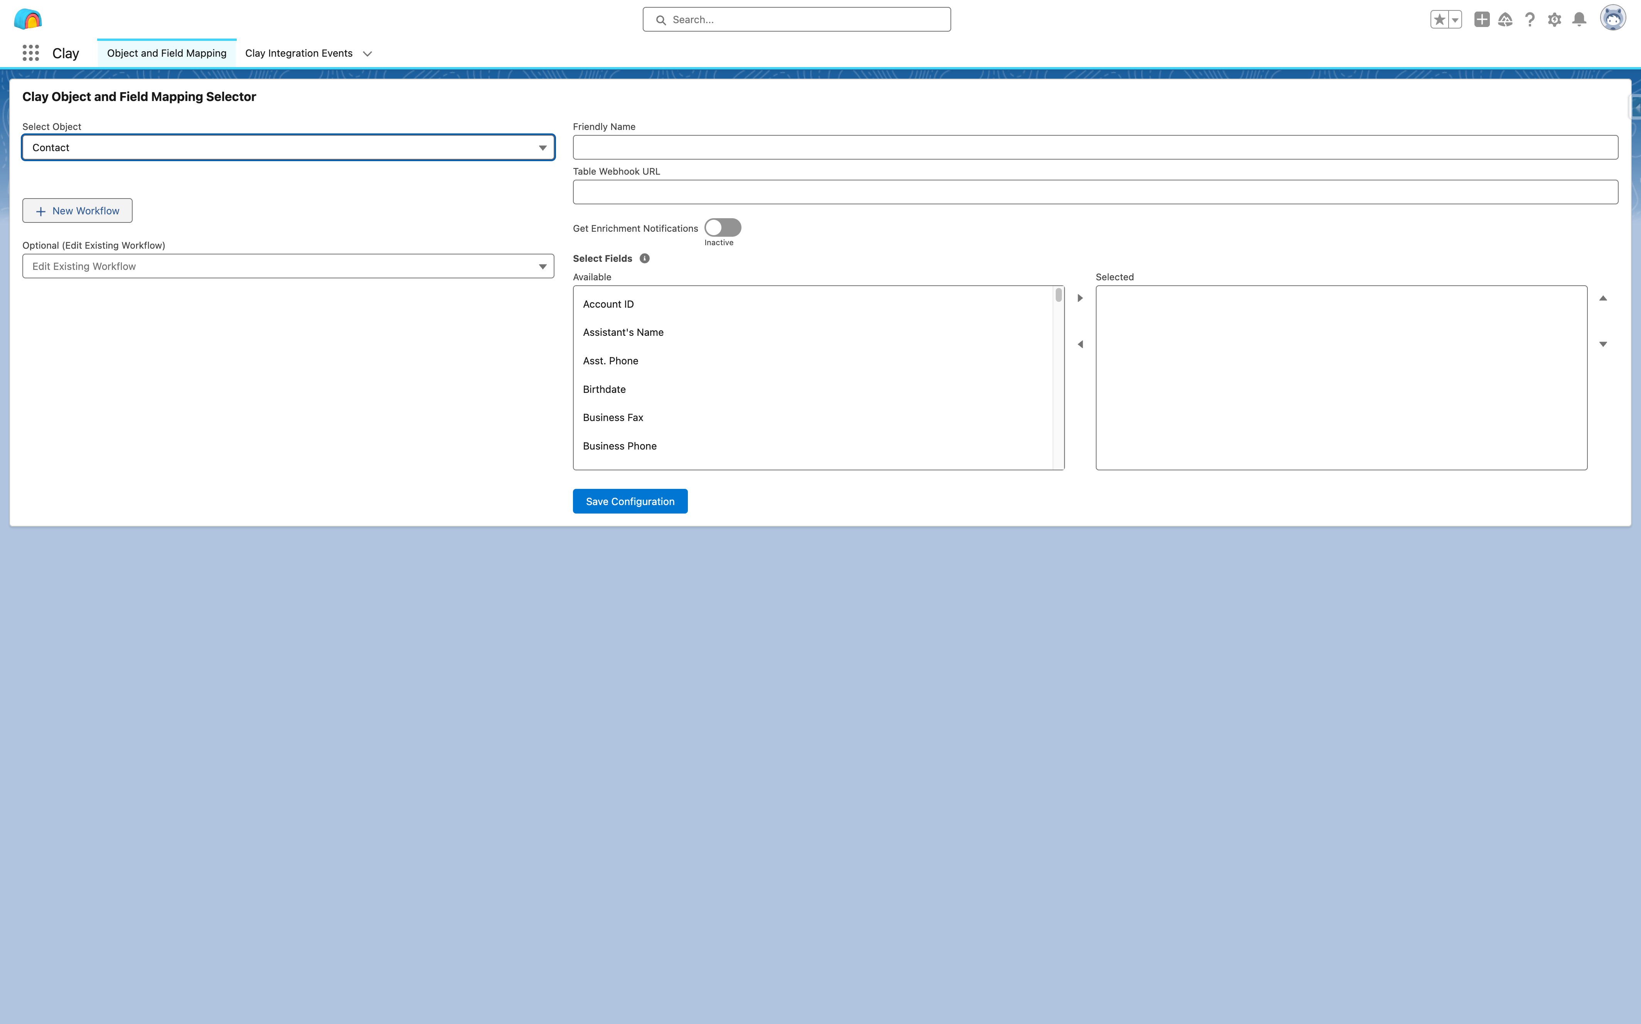Click the New Workflow button

pyautogui.click(x=77, y=211)
